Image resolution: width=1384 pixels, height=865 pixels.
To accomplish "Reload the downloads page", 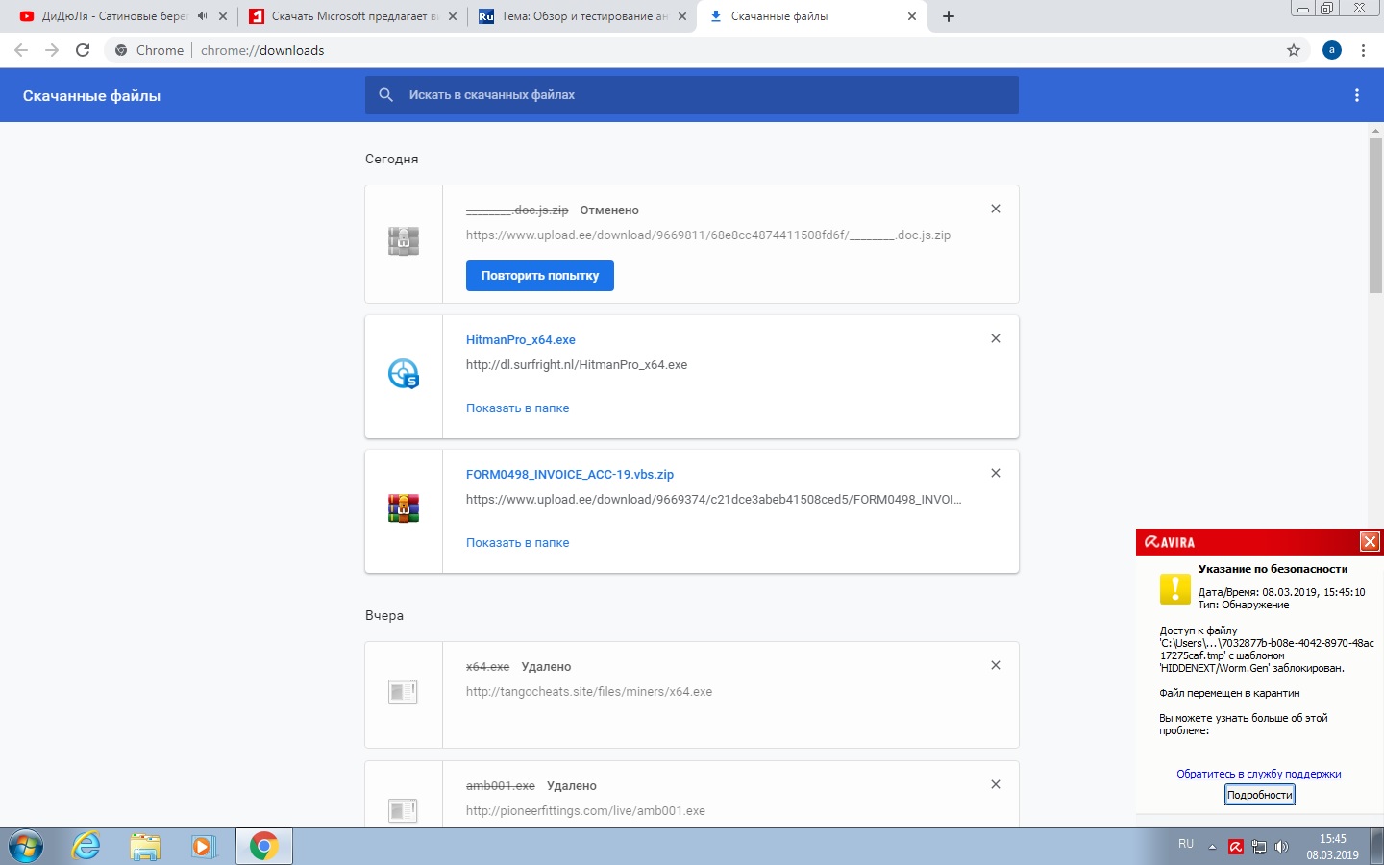I will 83,50.
